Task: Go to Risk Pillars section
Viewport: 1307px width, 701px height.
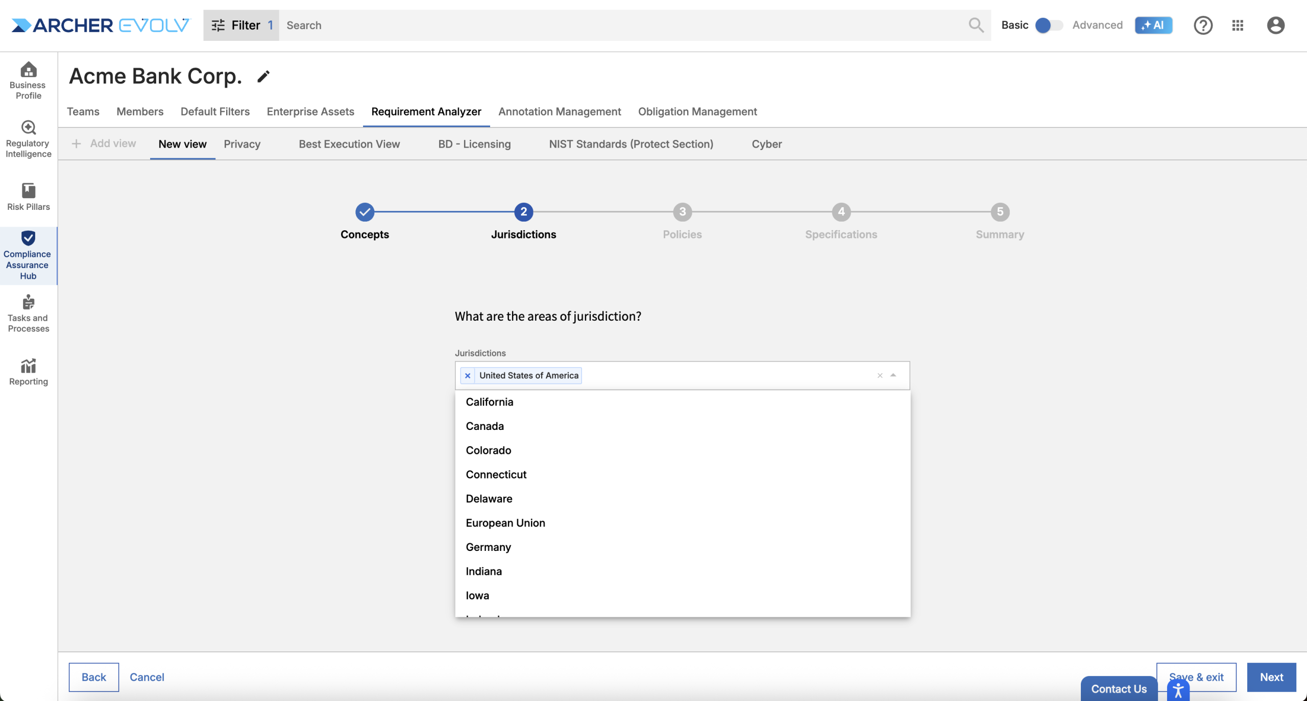Action: [28, 197]
